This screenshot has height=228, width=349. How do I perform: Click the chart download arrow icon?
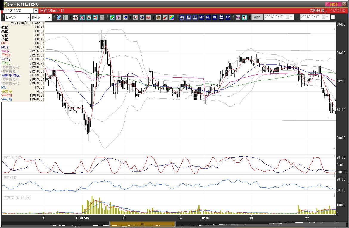click(x=76, y=18)
